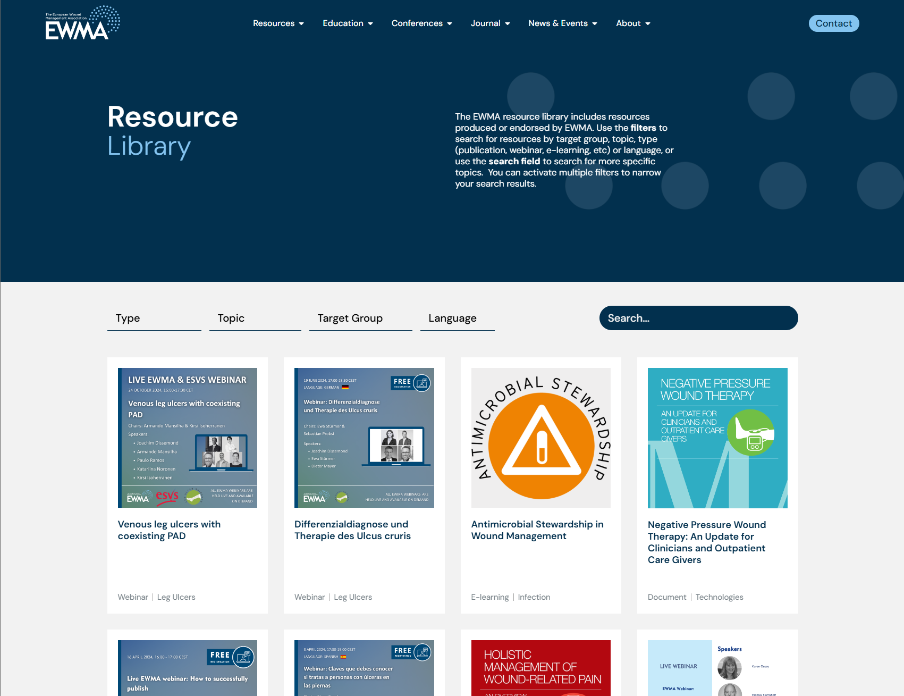Viewport: 904px width, 696px height.
Task: Click the Contact button
Action: 833,23
